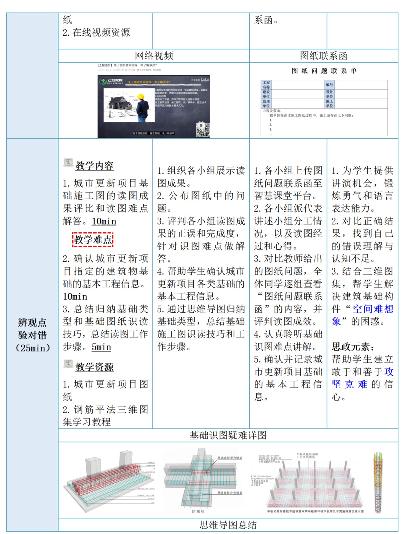Viewport: 404px width, 534px height.
Task: Click the video title 【工程造价】关于图纸会审流程
Action: [x=127, y=65]
